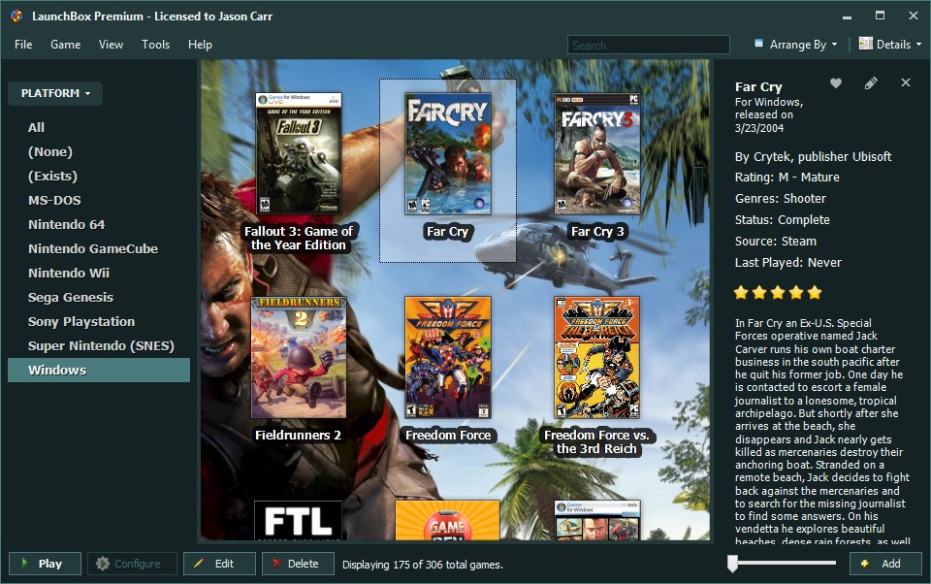This screenshot has width=931, height=584.
Task: Open the edit pencil in the details panel
Action: [870, 82]
